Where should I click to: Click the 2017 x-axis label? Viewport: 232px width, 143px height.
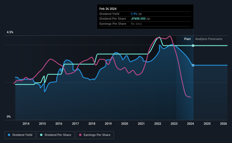75,124
